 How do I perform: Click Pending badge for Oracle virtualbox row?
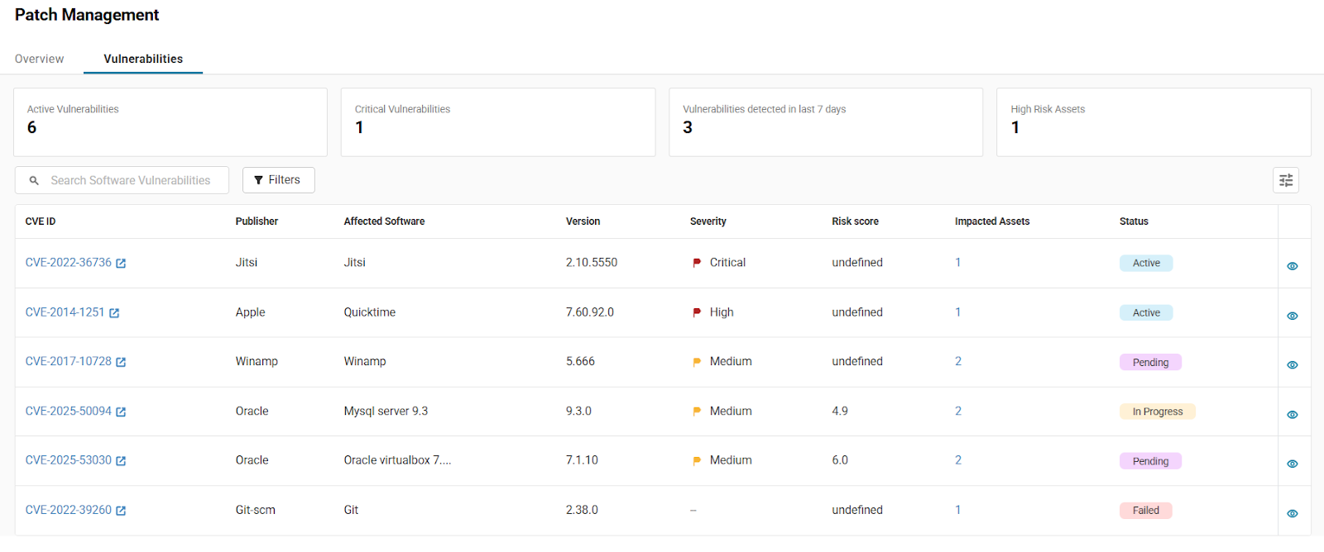1150,461
